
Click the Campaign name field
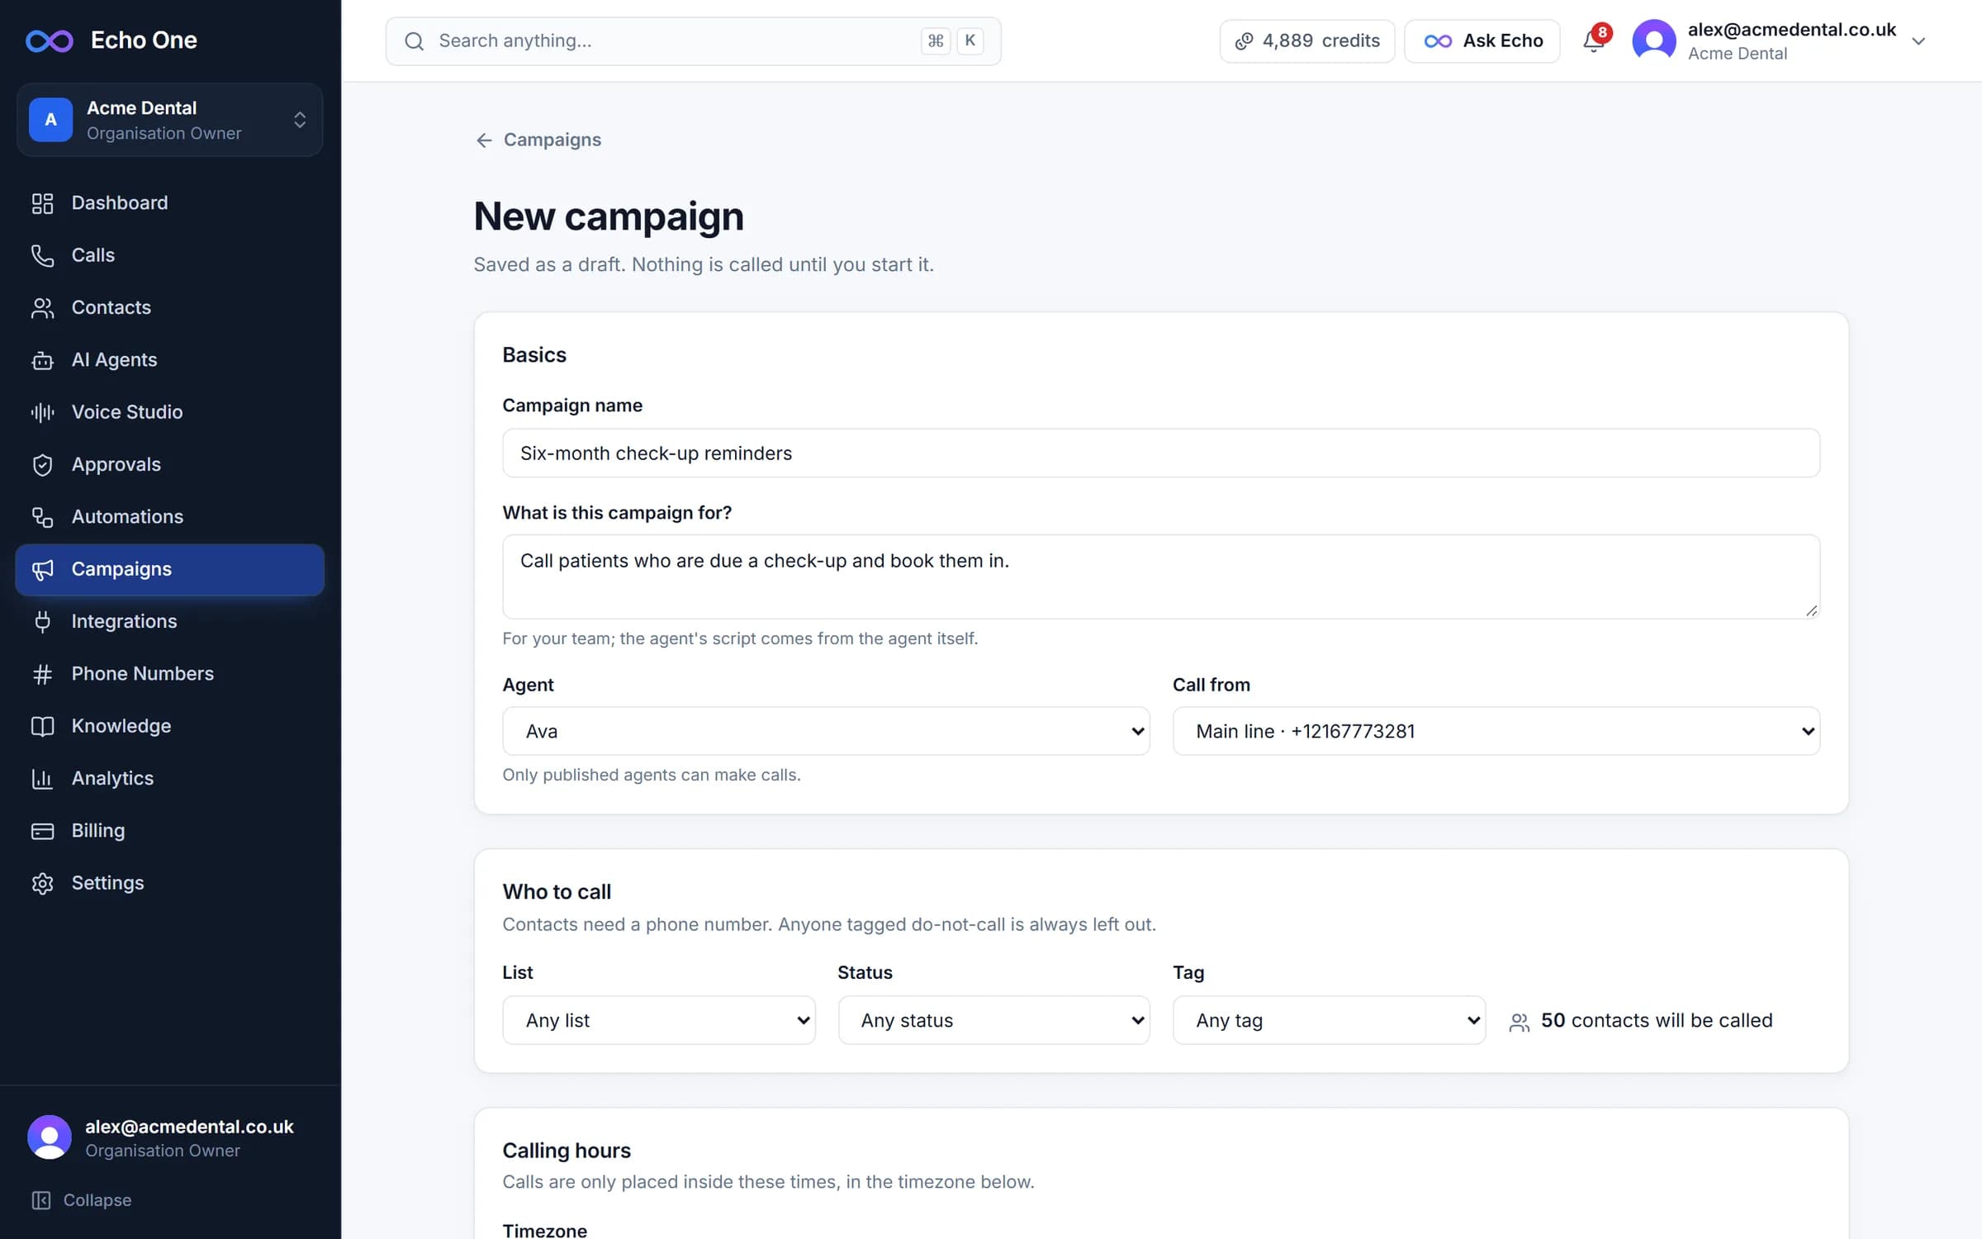(x=1160, y=453)
